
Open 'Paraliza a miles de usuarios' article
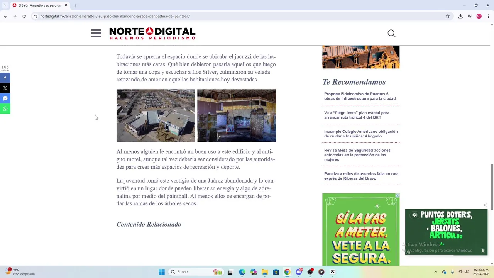(361, 176)
